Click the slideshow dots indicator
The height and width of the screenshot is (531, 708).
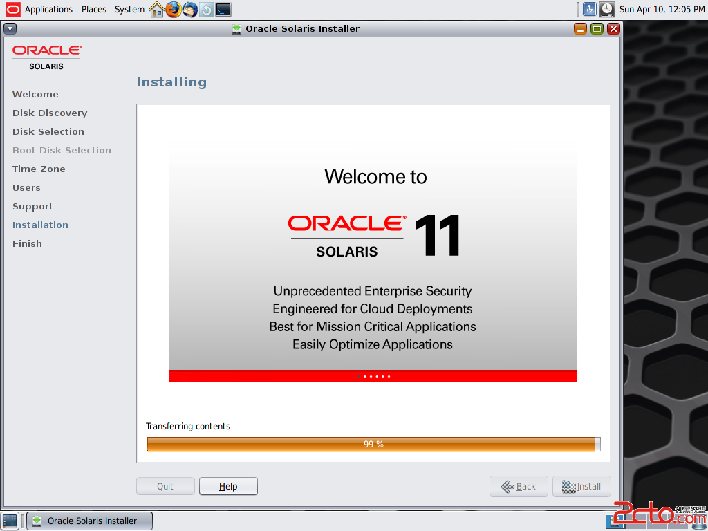[374, 376]
